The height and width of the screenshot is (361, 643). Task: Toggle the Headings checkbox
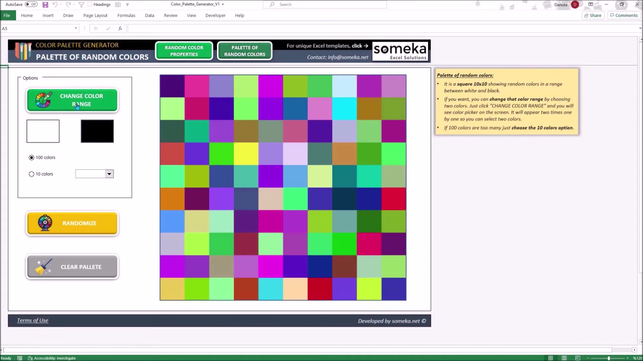pos(90,4)
